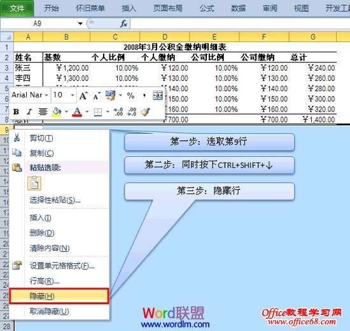Screen dimensions: 350x331
Task: Switch to the 视图 ribbon tab
Action: 302,8
